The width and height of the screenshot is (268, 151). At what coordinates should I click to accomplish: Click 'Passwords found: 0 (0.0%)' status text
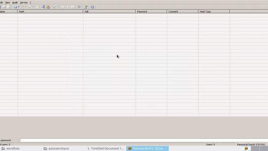tap(251, 144)
